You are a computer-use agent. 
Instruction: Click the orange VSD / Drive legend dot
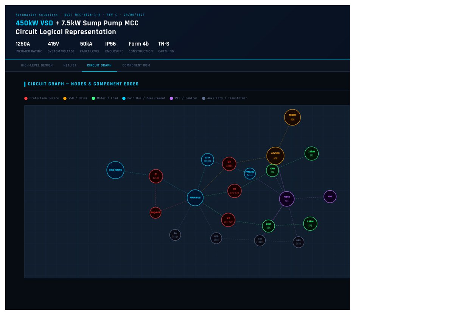pyautogui.click(x=65, y=98)
